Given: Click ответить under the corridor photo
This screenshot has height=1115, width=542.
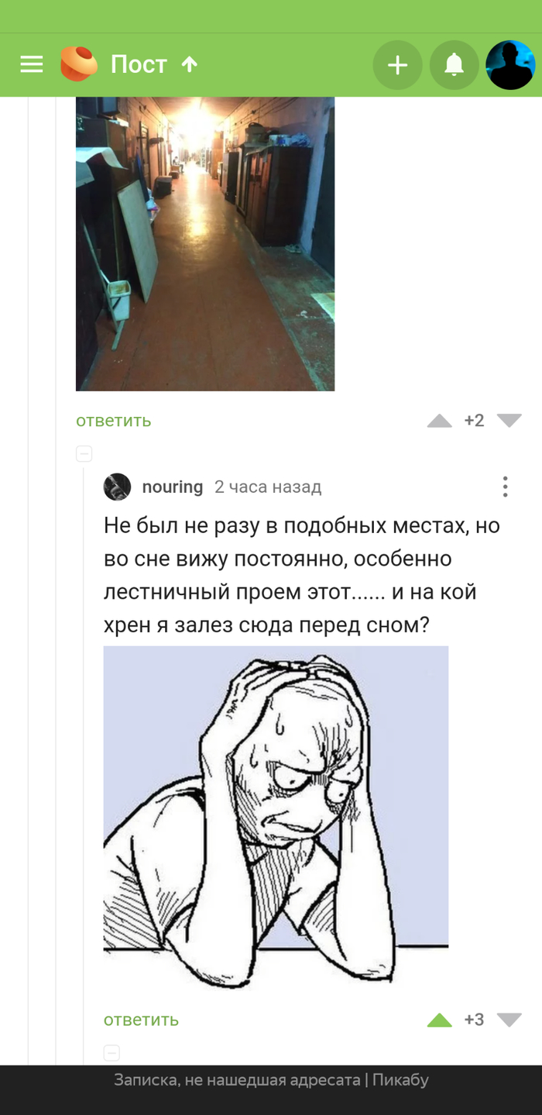Looking at the screenshot, I should [x=114, y=421].
